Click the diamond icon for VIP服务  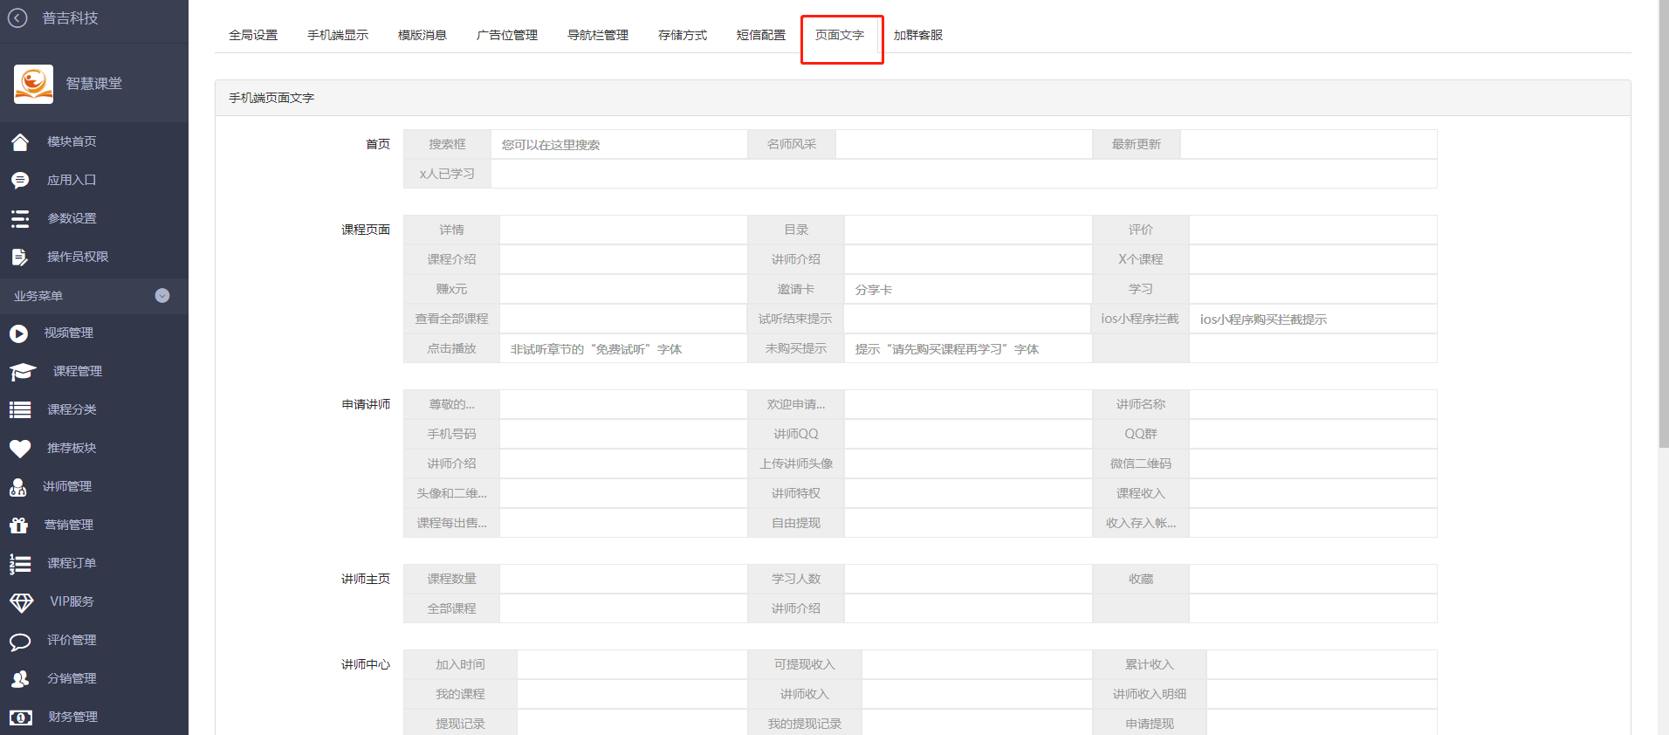(22, 602)
